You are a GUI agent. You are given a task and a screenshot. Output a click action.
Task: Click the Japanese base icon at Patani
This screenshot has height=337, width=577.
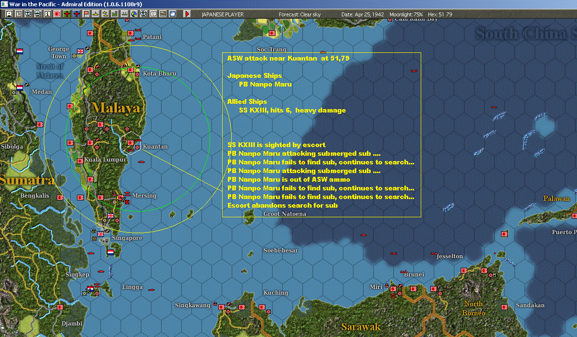[x=131, y=33]
